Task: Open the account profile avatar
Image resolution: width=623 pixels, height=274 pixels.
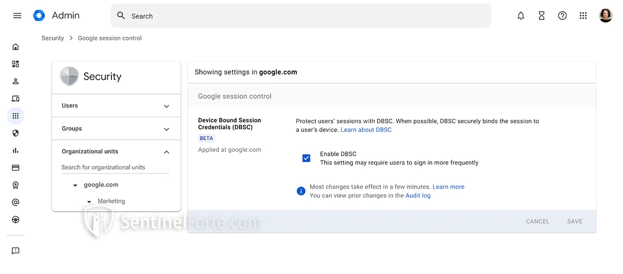Action: click(605, 16)
